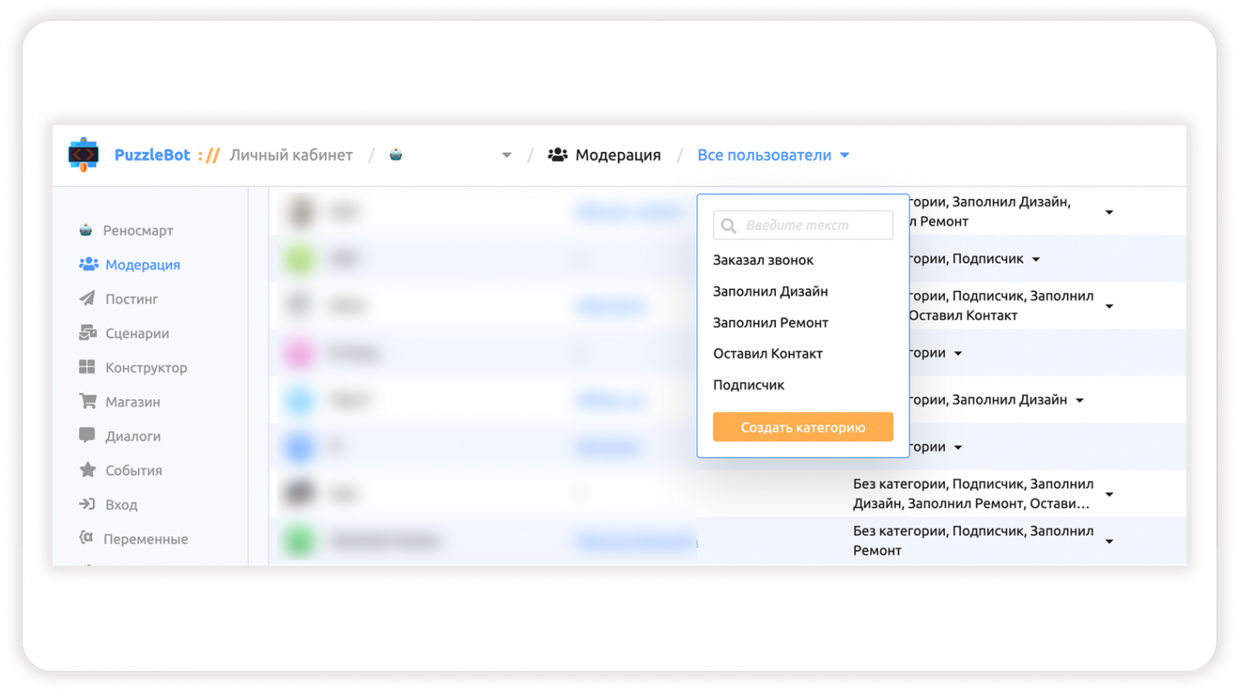Expand categories dropdown for first user row
Screen dimensions: 1239x691
1109,212
